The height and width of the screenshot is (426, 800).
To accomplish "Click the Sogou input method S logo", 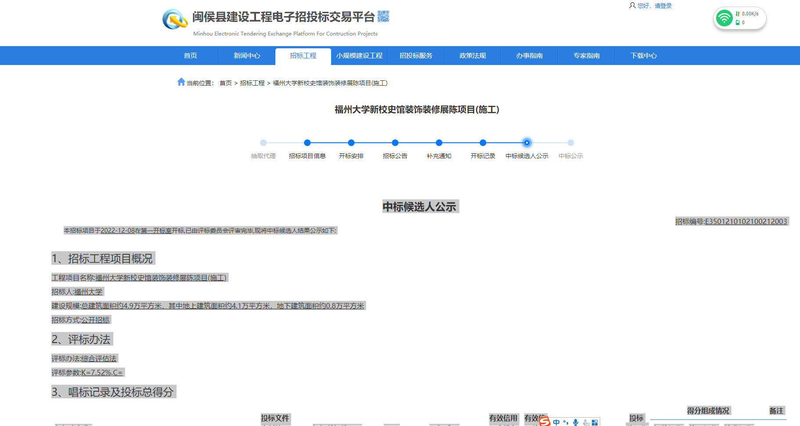I will click(x=544, y=421).
